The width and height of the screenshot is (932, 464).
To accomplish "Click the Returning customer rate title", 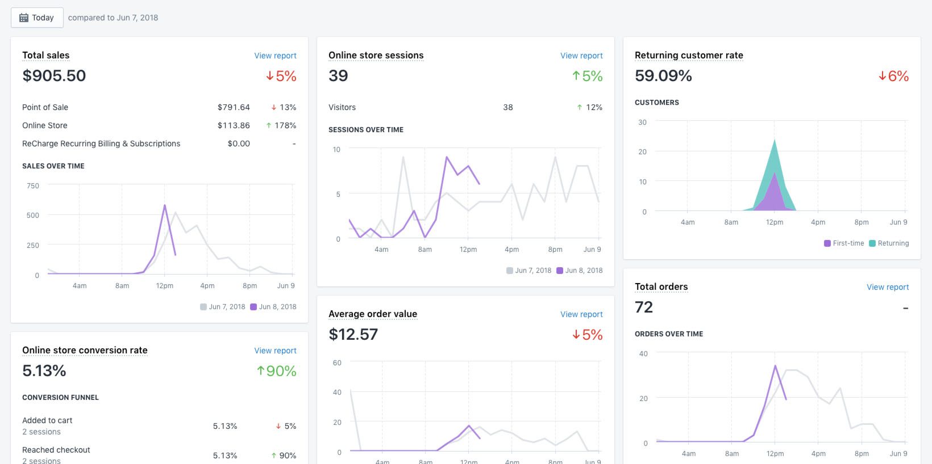I will point(689,55).
